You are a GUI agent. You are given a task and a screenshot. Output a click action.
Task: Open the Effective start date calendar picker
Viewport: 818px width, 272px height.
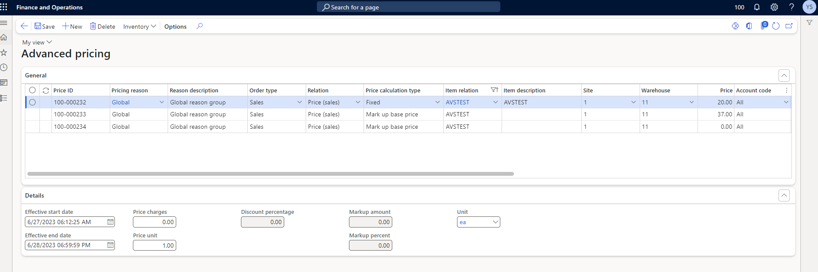coord(110,222)
